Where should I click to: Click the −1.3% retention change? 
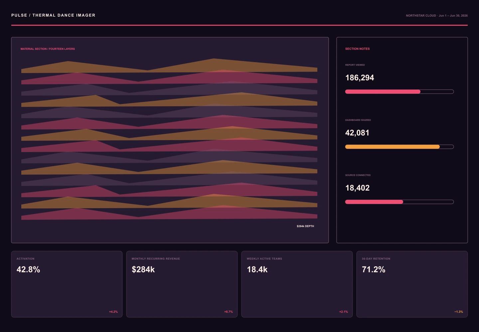(x=459, y=312)
